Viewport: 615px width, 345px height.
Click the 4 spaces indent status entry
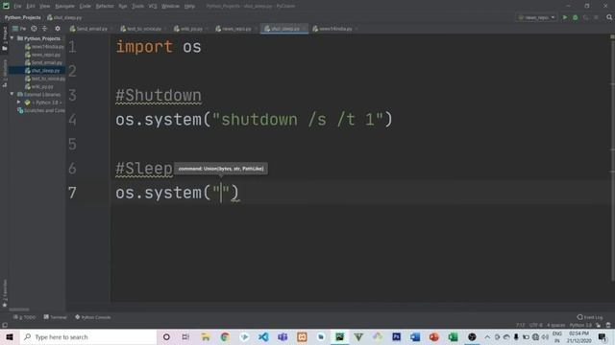[555, 325]
